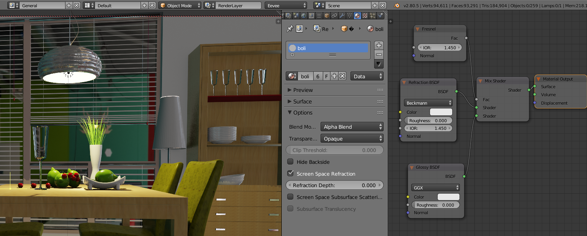
Task: Enable the Hide Backside checkbox
Action: point(291,162)
